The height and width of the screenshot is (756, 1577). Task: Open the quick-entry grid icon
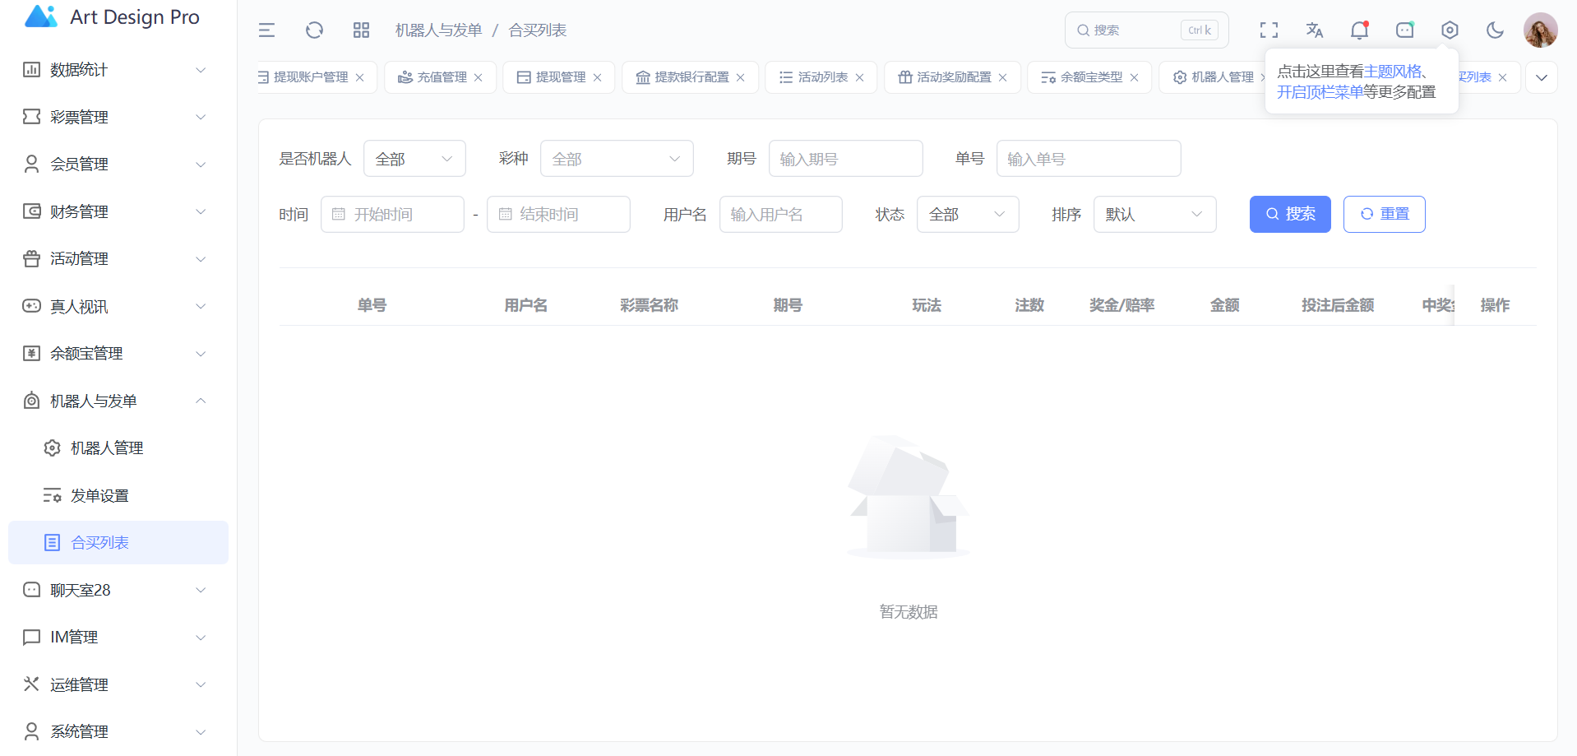click(x=361, y=30)
